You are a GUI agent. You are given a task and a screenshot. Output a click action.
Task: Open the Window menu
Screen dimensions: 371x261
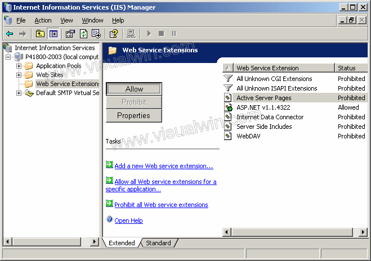92,20
